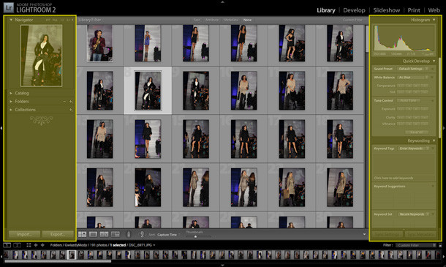Select main window button 1
Image resolution: width=446 pixels, height=267 pixels.
click(x=7, y=245)
